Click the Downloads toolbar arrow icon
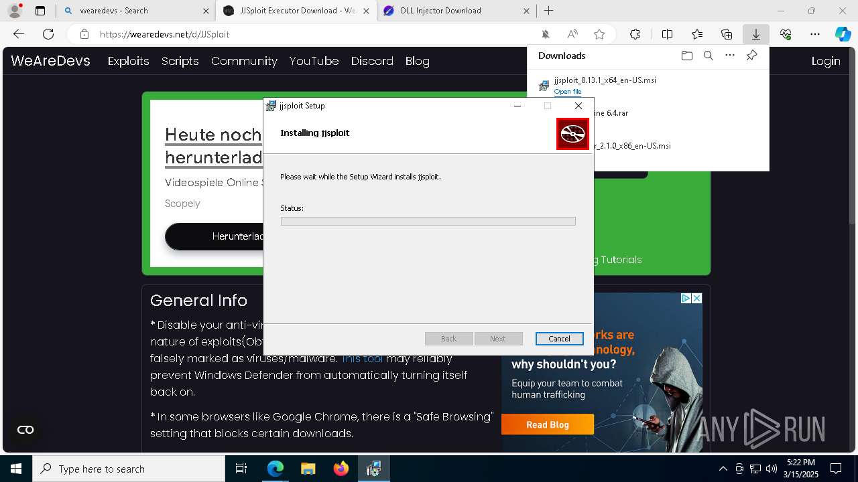This screenshot has width=858, height=482. tap(755, 34)
